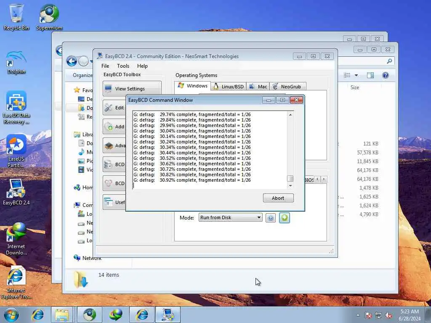Viewport: 431px width, 323px height.
Task: Open the View Settings toolbox button
Action: coord(132,89)
